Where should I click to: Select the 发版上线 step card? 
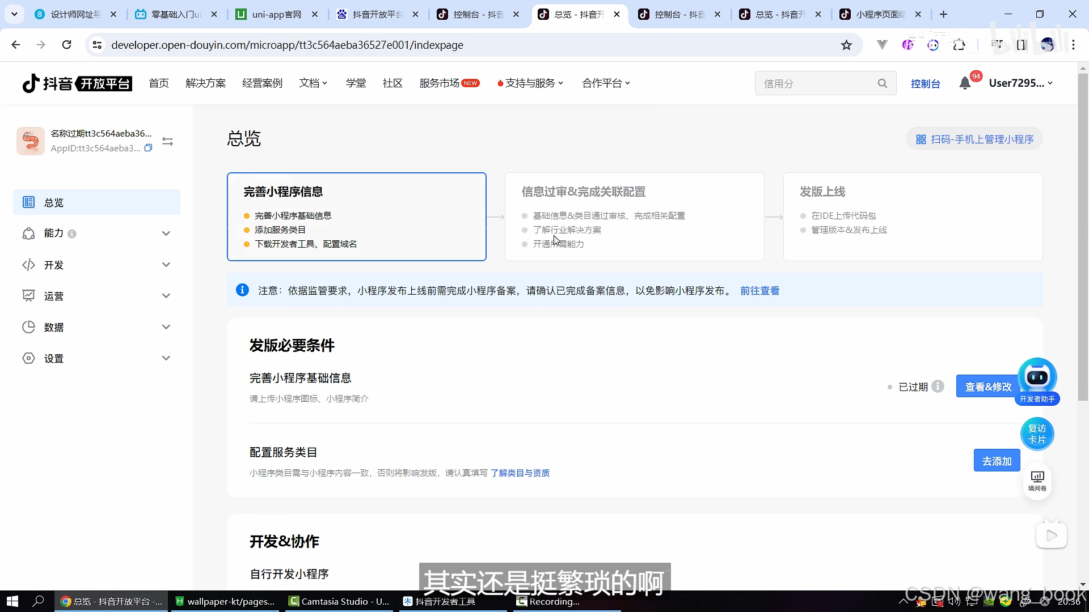click(x=913, y=216)
